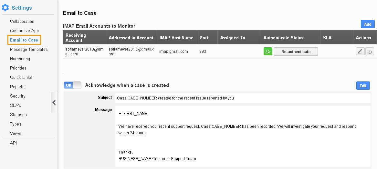Click the green authenticated status icon
Viewport: 377px width, 169px height.
click(268, 52)
